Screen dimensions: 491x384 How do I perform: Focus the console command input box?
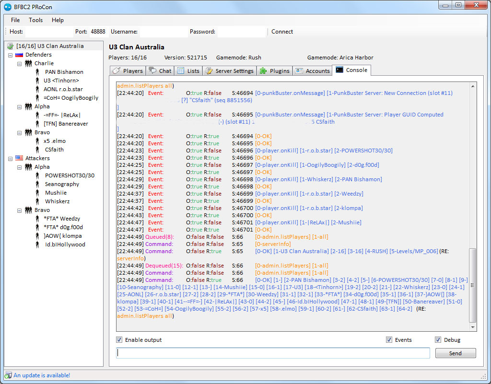tap(273, 353)
